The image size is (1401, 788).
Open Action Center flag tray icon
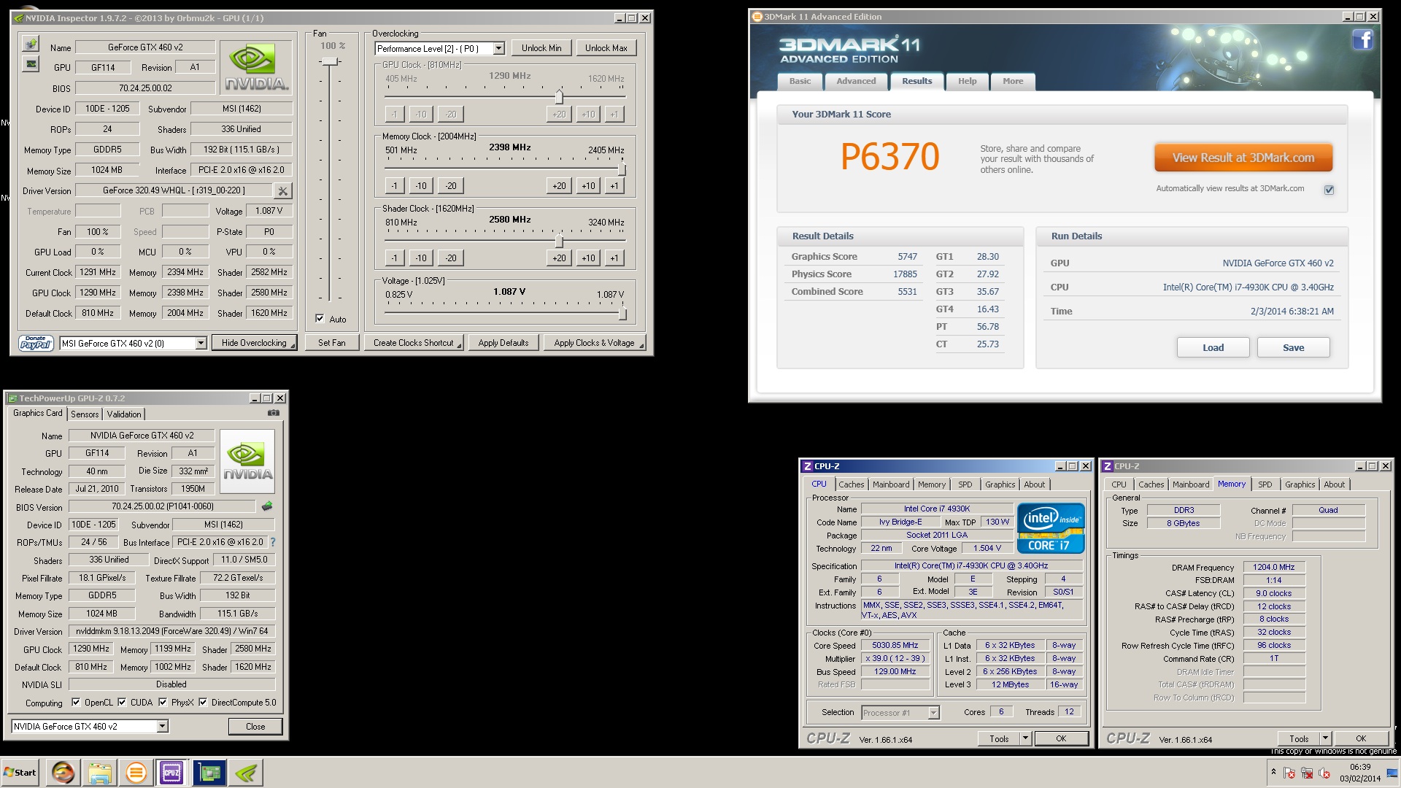pos(1289,773)
